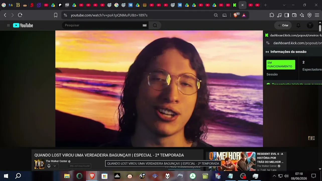This screenshot has height=181, width=322.
Task: Open site information icon beside the URL
Action: [66, 15]
